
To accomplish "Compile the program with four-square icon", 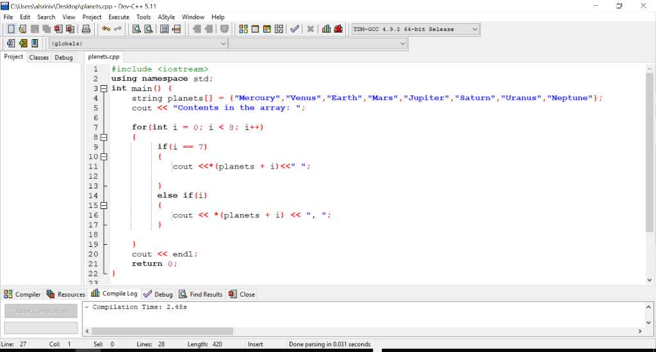I will [x=243, y=29].
